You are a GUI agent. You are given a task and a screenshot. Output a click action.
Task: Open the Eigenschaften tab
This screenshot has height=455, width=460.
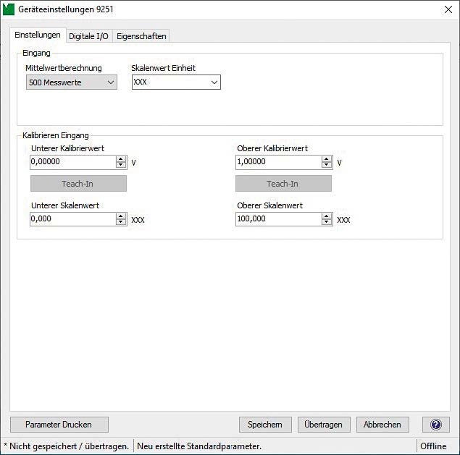[141, 36]
